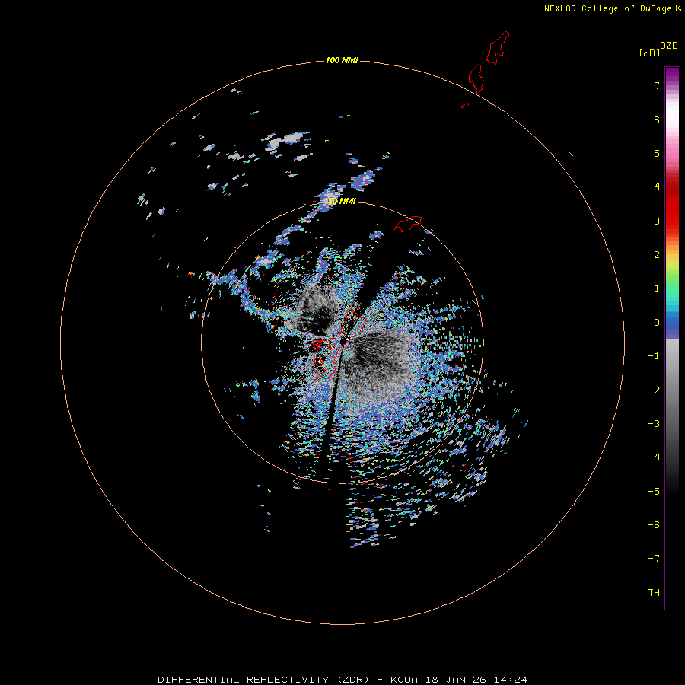Click the NEXLAB-College of DuPage credit text
The width and height of the screenshot is (685, 685).
(612, 8)
